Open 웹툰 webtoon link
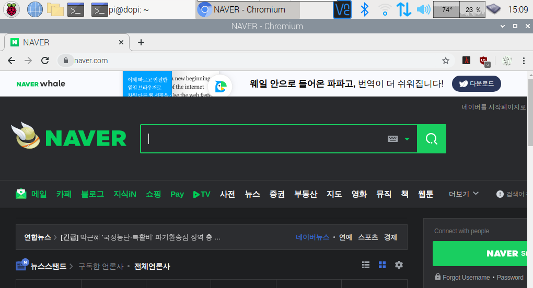The height and width of the screenshot is (288, 533). 425,194
